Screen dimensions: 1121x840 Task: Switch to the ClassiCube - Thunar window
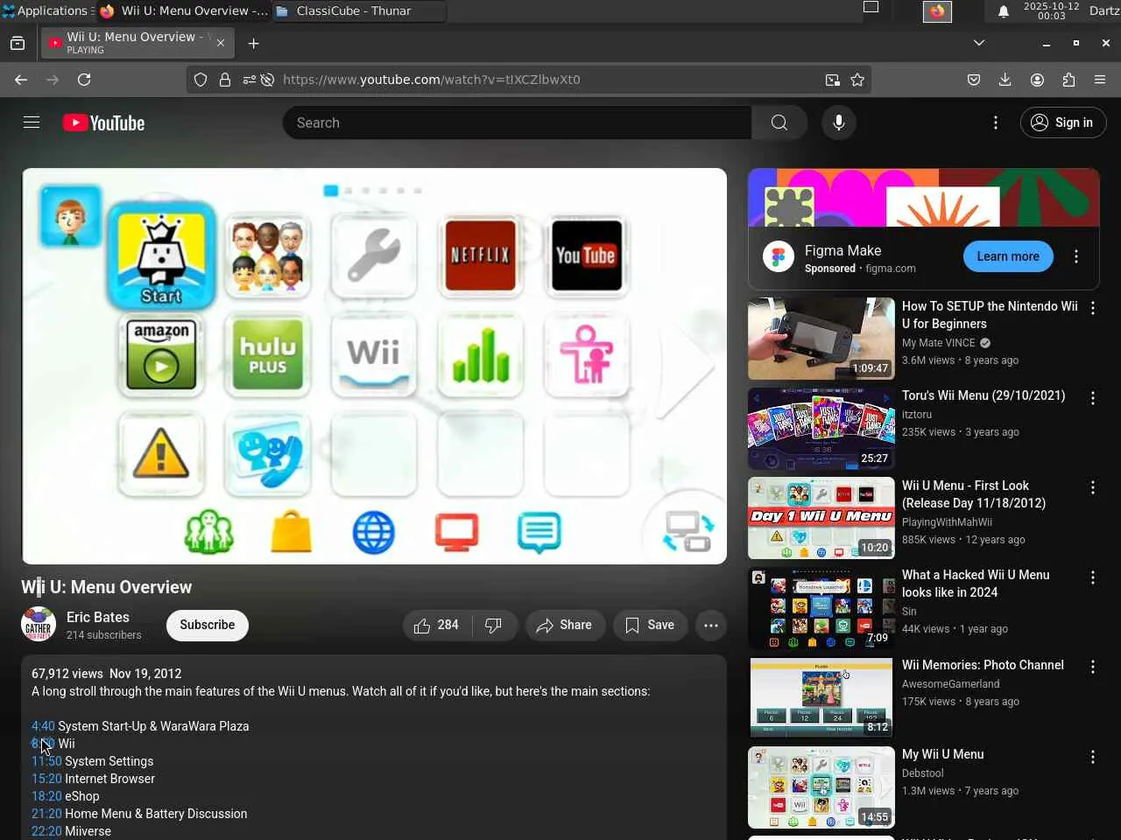[359, 10]
